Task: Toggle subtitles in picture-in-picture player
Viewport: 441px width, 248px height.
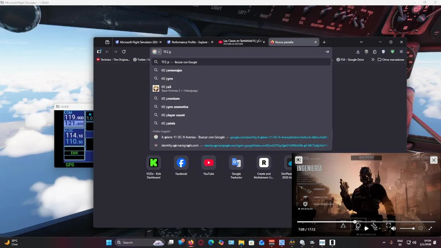Action: point(420,228)
